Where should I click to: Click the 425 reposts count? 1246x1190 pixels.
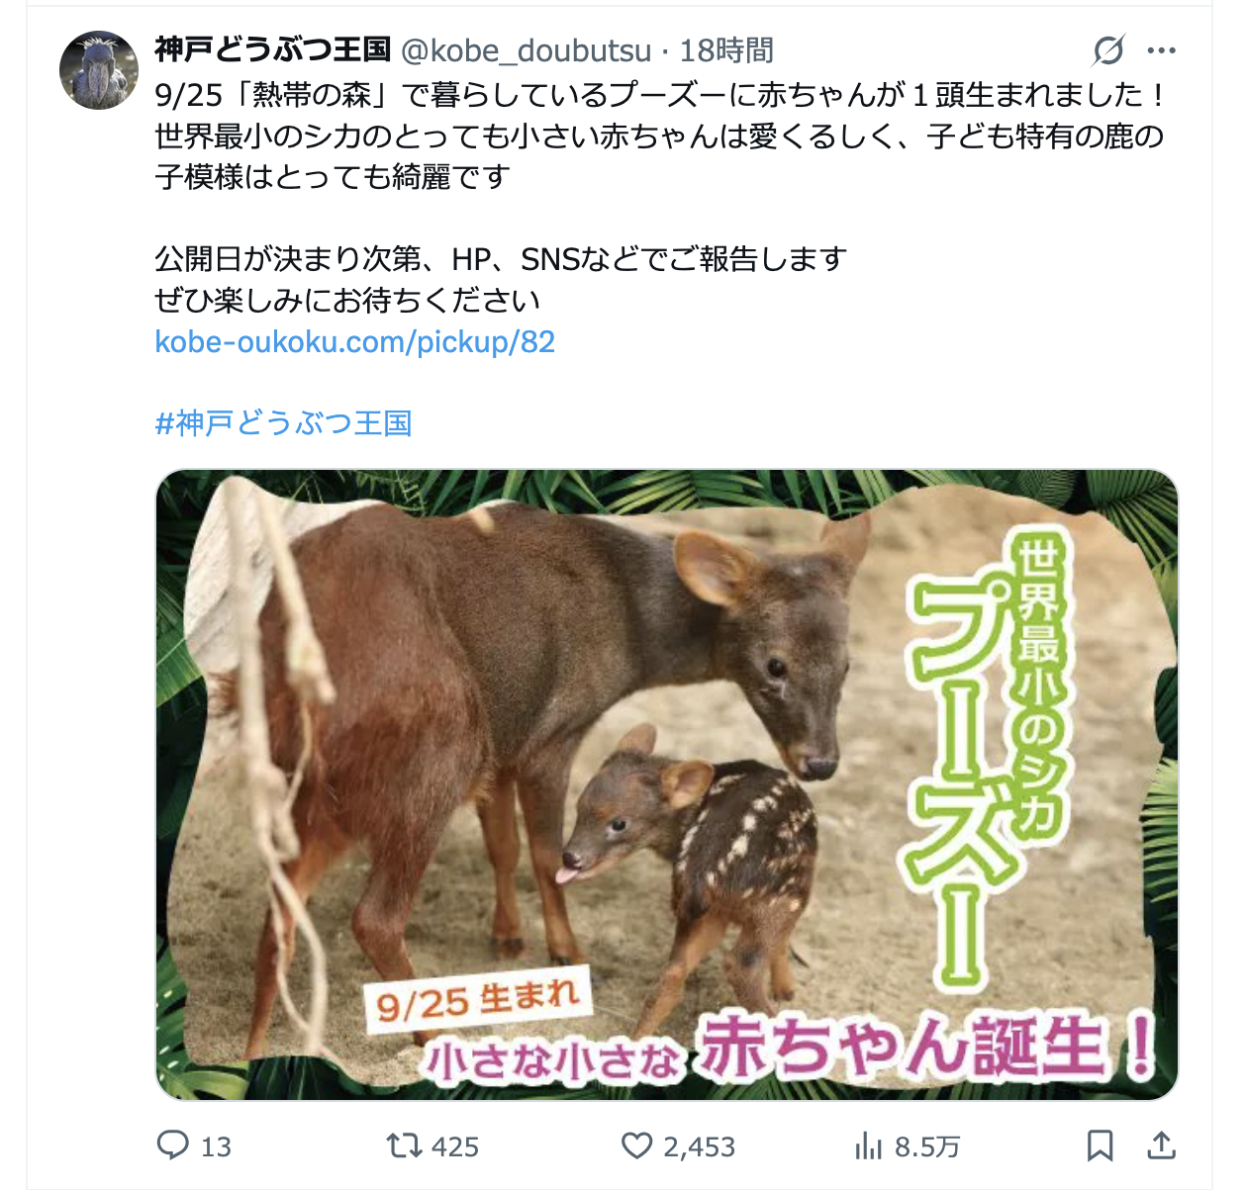coord(455,1146)
